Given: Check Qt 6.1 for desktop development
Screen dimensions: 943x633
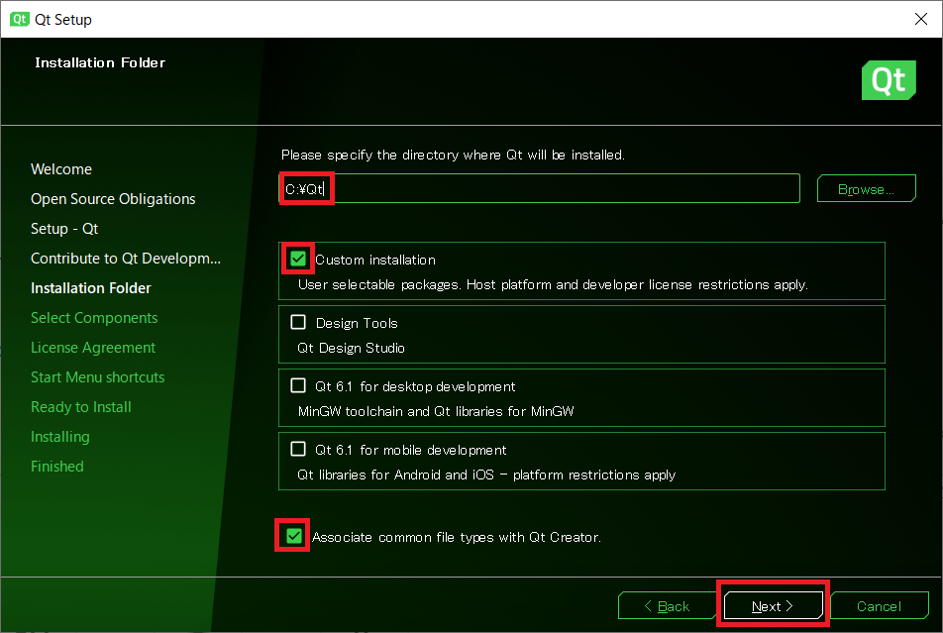Looking at the screenshot, I should 298,385.
